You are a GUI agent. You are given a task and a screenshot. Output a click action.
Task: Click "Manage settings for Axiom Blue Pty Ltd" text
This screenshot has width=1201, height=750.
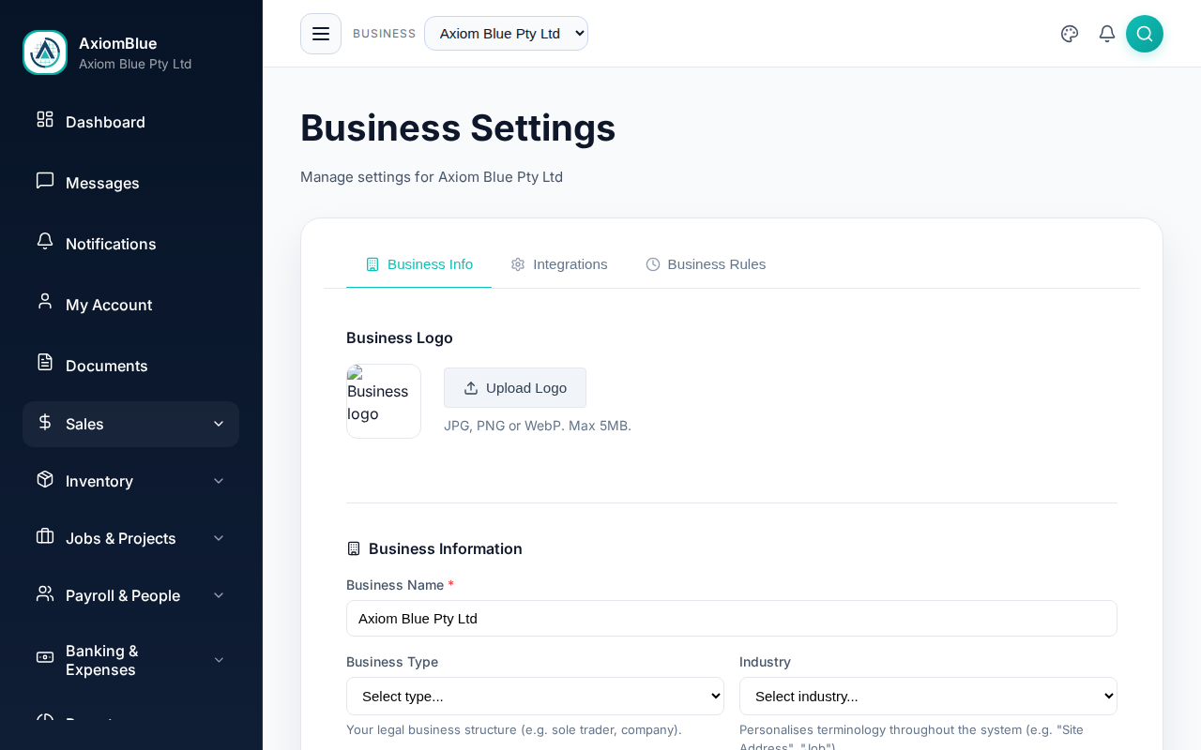click(432, 177)
